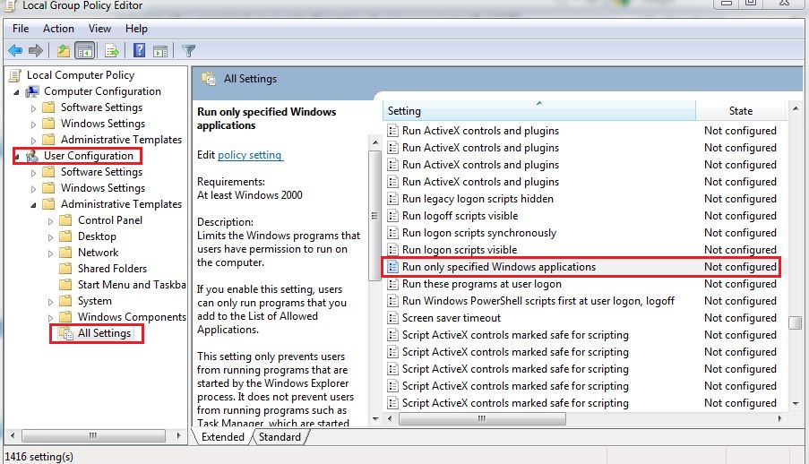Image resolution: width=809 pixels, height=464 pixels.
Task: Select All Settings in the tree
Action: (104, 333)
